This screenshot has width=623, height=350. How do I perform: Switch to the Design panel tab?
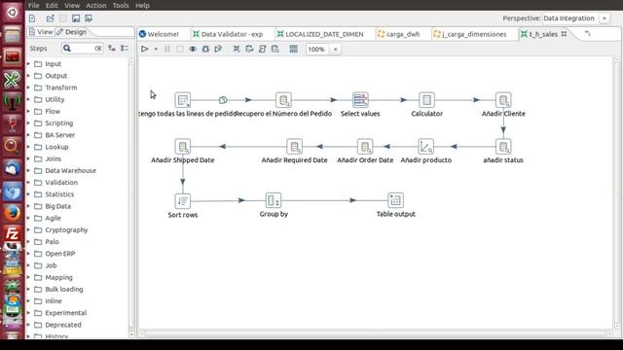[x=71, y=32]
